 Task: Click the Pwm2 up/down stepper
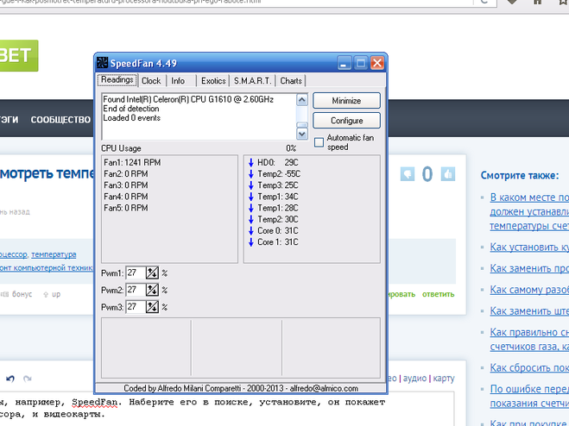tap(152, 290)
